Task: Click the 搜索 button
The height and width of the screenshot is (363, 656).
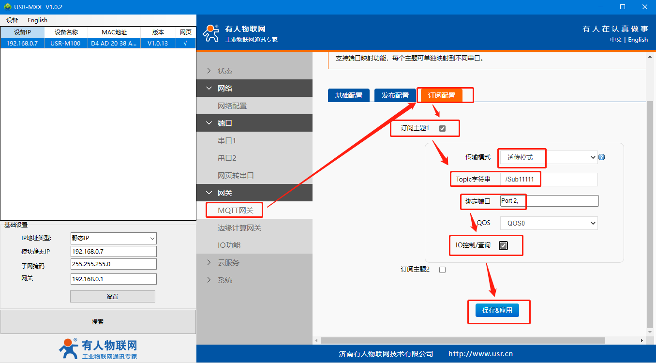Action: 98,322
